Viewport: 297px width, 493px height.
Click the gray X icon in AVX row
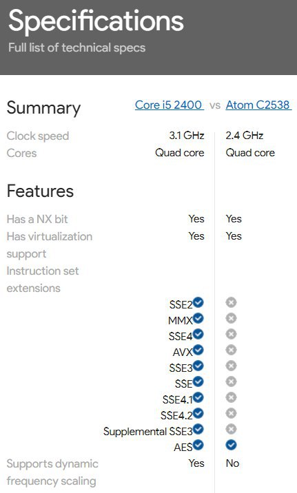[231, 350]
